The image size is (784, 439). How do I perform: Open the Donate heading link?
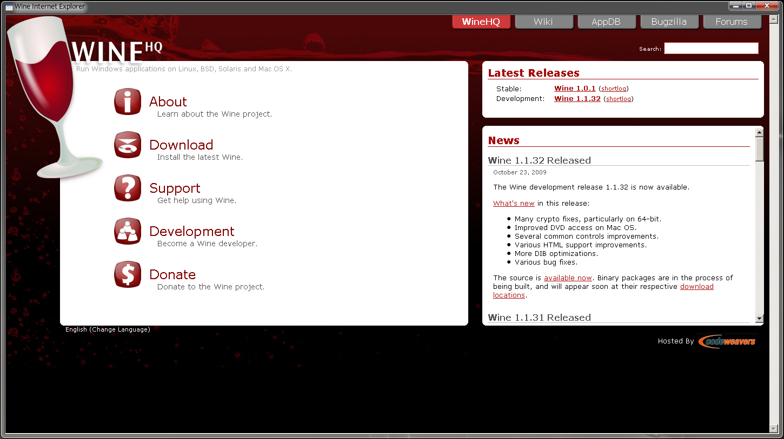click(172, 274)
